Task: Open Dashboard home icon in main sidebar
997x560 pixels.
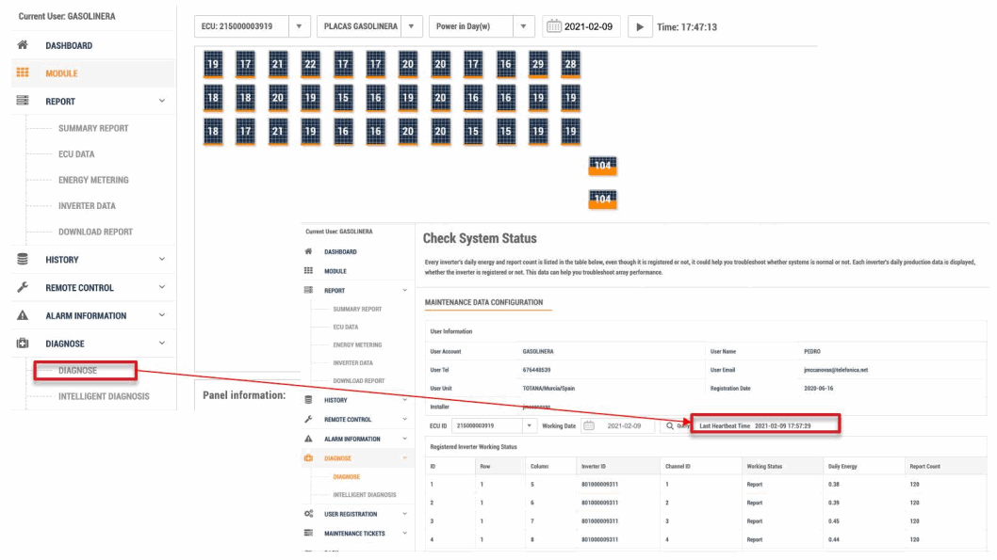Action: point(23,45)
